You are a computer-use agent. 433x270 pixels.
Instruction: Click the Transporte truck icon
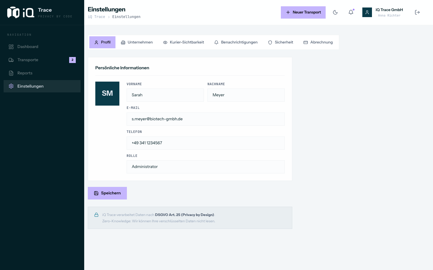click(11, 60)
